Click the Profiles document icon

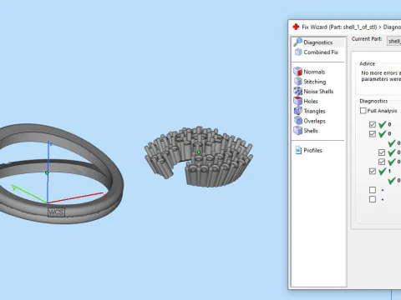(298, 150)
